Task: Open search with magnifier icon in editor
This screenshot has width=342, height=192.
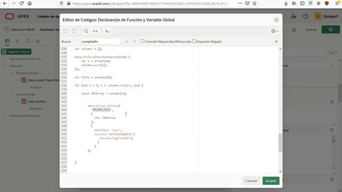Action: click(86, 31)
